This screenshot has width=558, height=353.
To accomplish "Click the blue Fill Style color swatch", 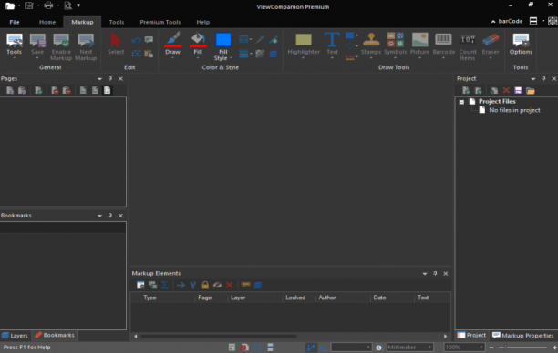I will click(x=223, y=40).
